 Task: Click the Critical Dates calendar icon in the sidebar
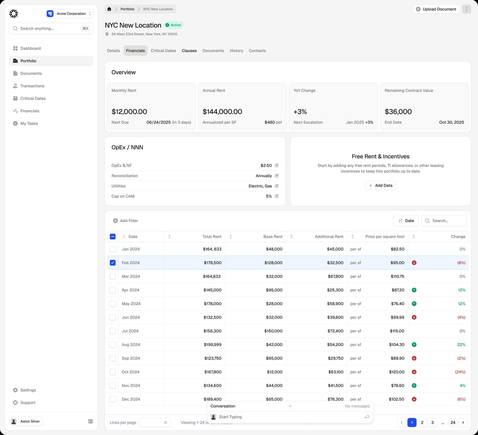pos(15,98)
